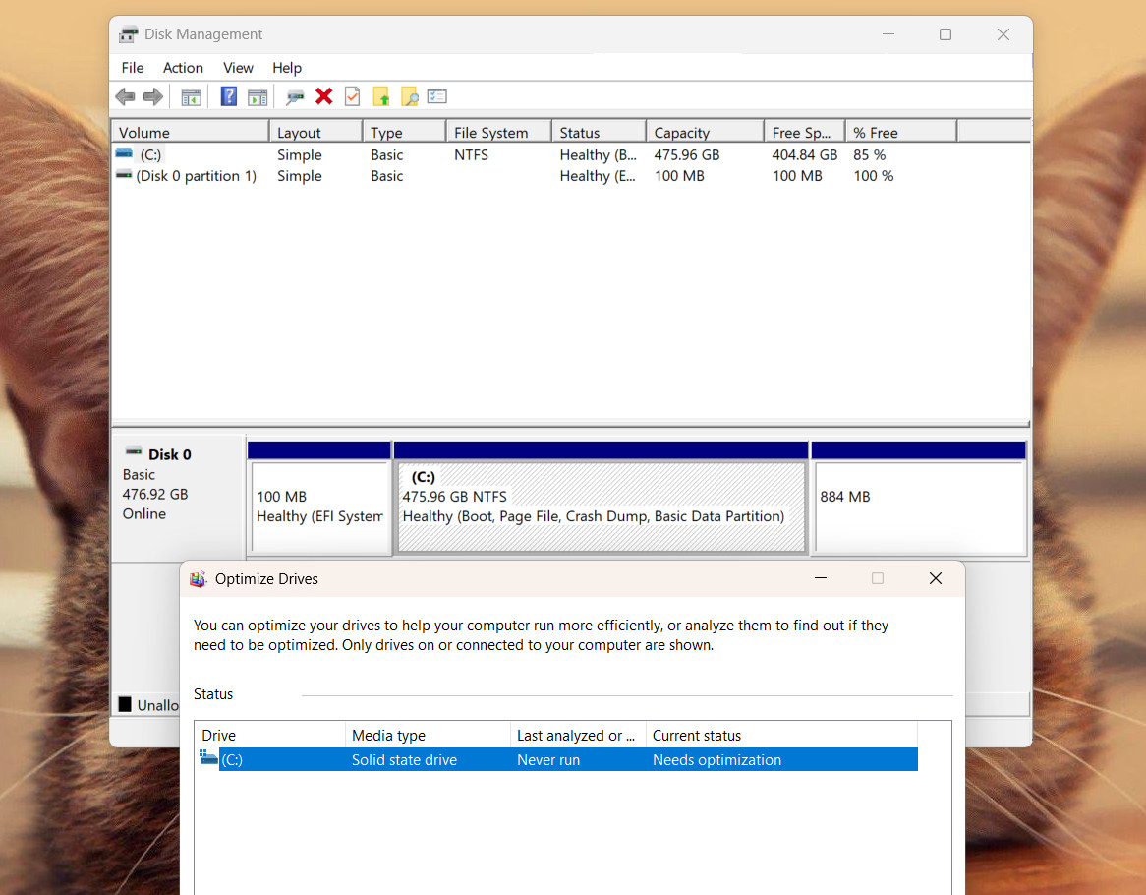The height and width of the screenshot is (895, 1146).
Task: Click the red X Delete toolbar icon
Action: coord(323,96)
